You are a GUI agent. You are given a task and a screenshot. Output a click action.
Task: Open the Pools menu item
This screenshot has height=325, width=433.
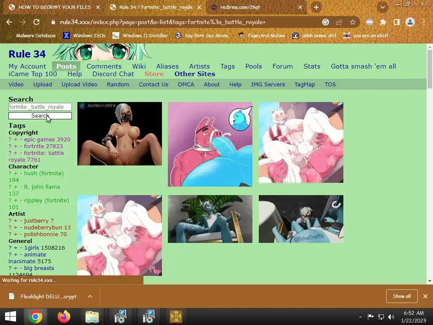[254, 66]
